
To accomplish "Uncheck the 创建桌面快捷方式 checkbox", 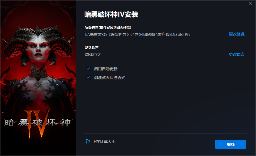I will point(88,77).
